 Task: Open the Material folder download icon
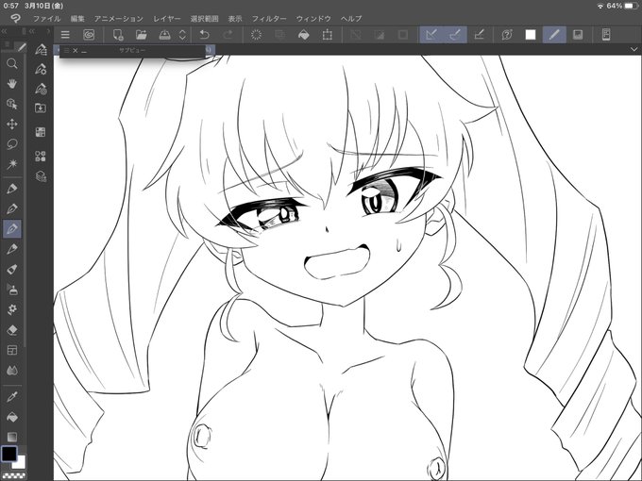(41, 108)
